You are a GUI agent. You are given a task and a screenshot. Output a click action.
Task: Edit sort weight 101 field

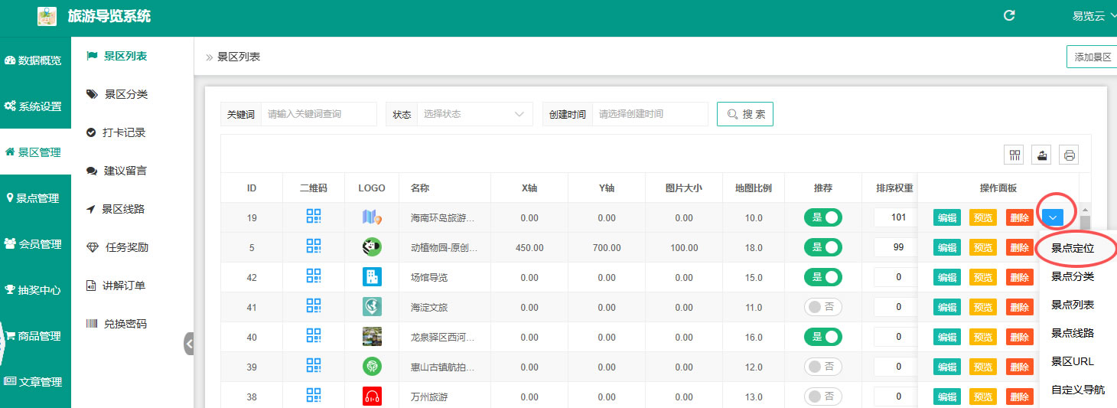point(897,217)
